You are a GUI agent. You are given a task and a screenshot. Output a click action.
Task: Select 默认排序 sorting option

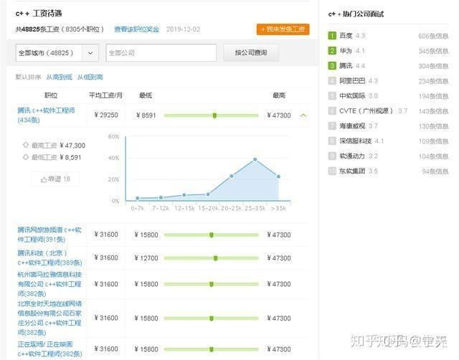point(28,77)
